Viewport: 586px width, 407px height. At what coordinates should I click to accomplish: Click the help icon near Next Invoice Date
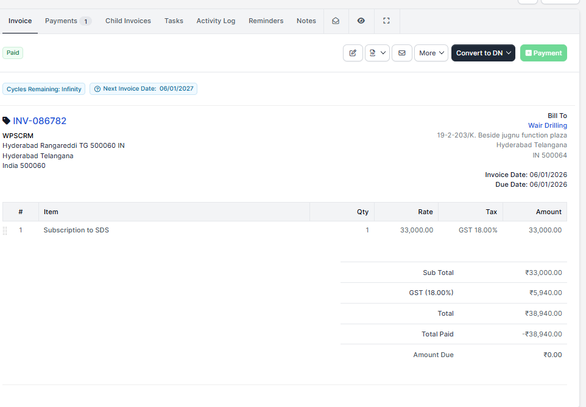pos(97,89)
